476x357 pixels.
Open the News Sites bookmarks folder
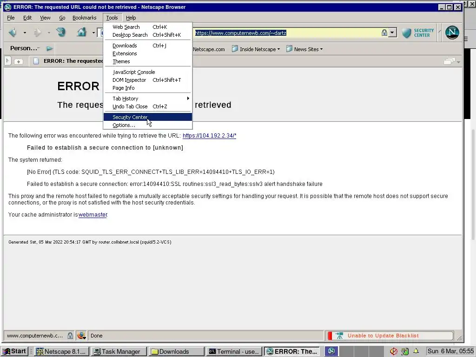(304, 49)
